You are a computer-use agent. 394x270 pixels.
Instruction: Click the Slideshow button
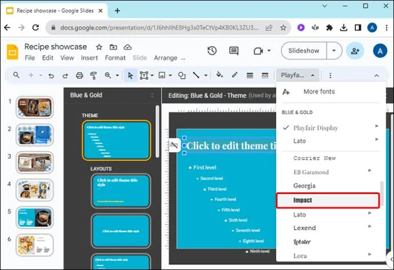[304, 51]
